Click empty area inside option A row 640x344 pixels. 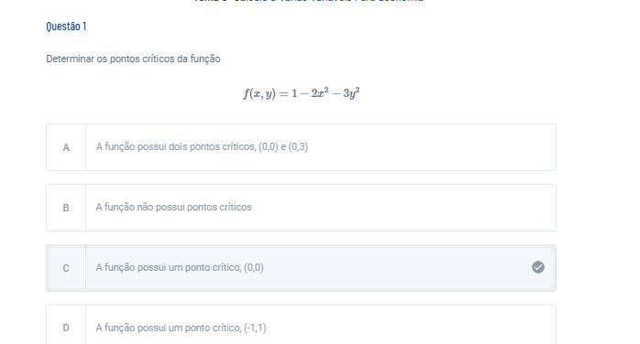pos(431,147)
